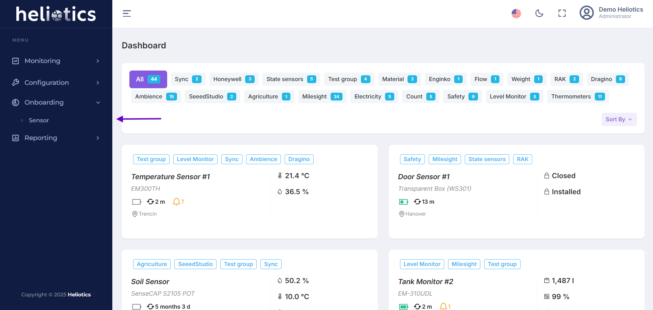Filter by Milesight 24 group in filter bar
Image resolution: width=653 pixels, height=310 pixels.
(x=322, y=96)
